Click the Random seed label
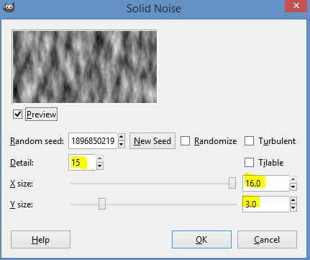 (37, 141)
